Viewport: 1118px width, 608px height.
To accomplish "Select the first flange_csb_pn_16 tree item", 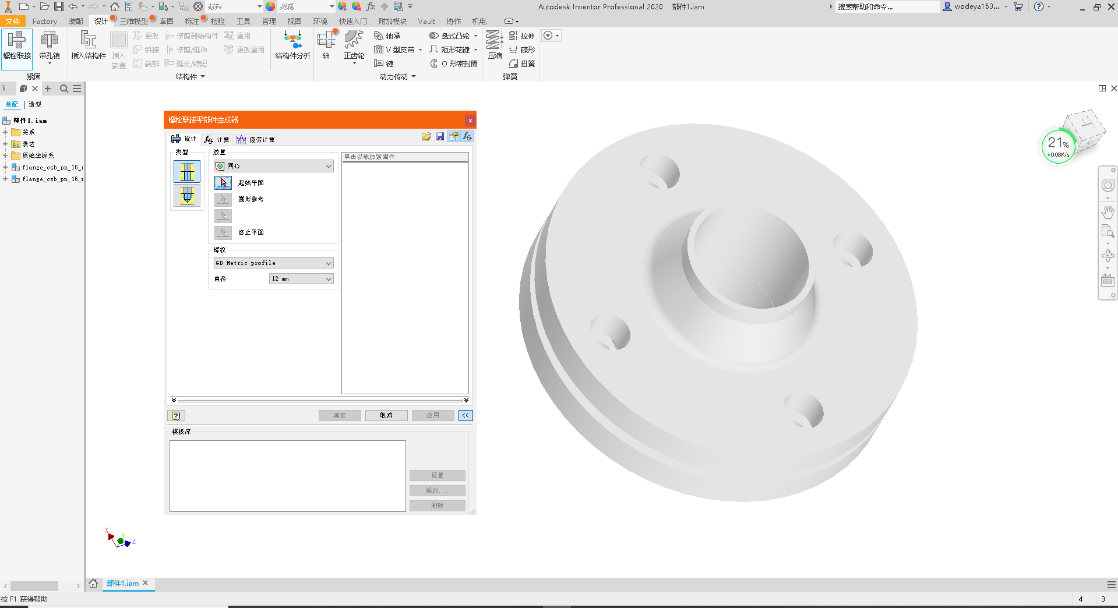I will [48, 167].
